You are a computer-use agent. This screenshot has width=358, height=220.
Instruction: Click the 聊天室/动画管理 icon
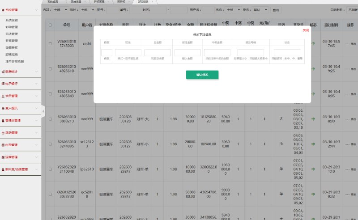tap(3, 169)
